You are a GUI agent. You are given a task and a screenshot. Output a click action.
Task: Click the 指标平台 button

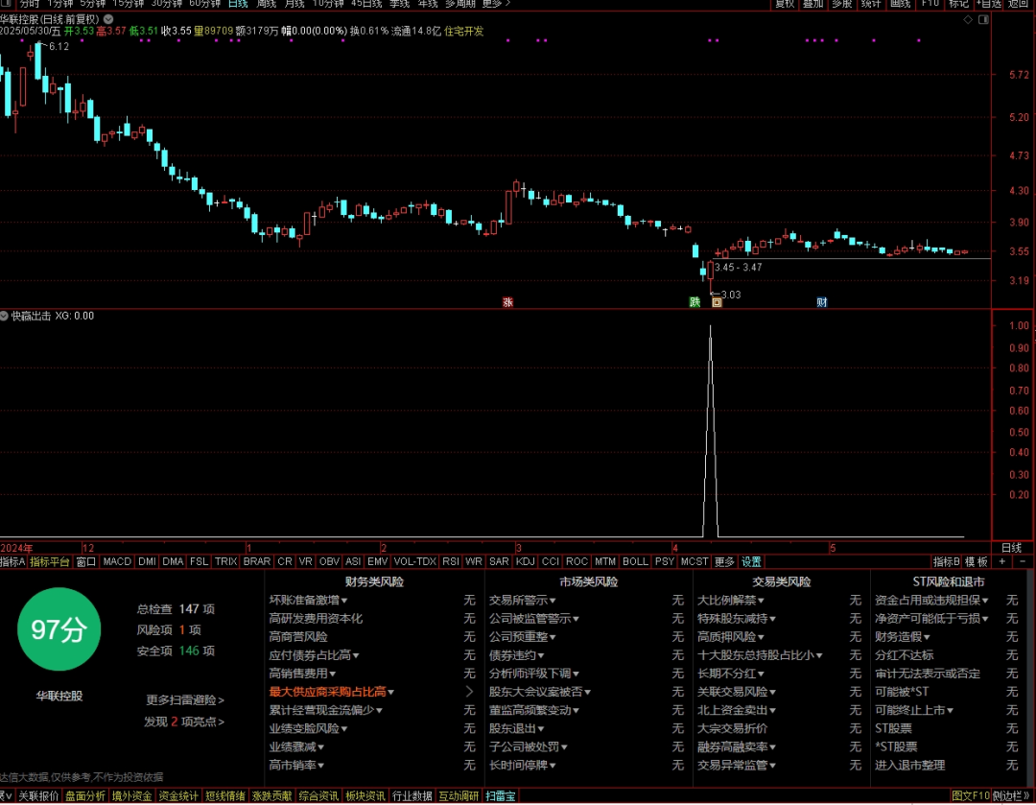(50, 561)
